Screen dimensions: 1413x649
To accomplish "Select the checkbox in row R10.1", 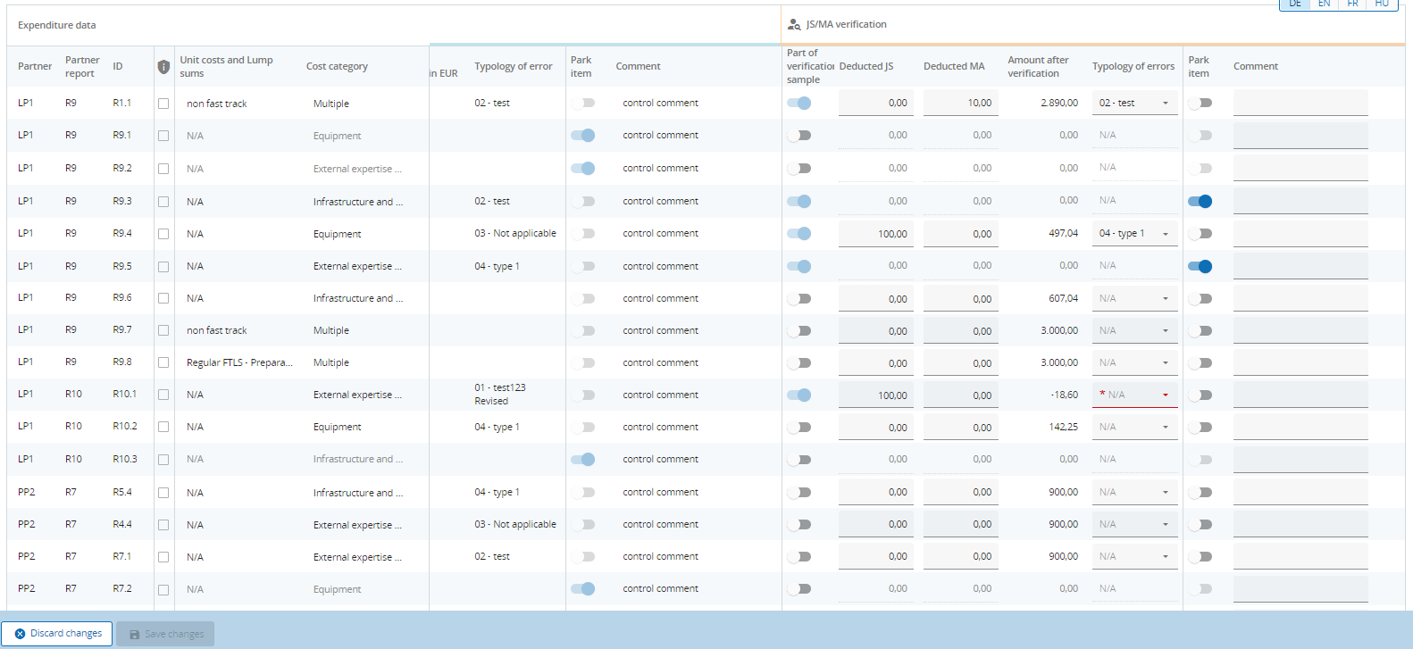I will 163,395.
